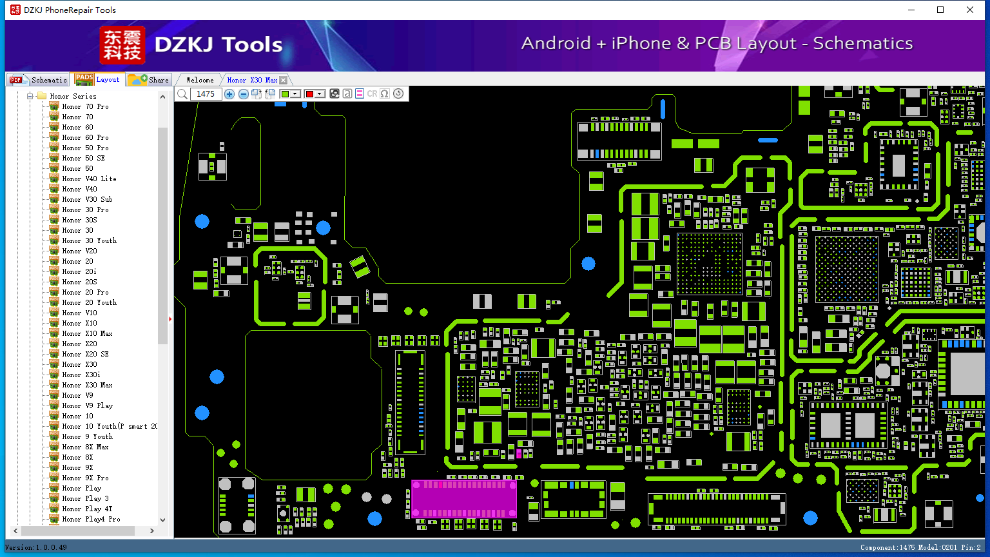
Task: Click the DZKJ app icon in title bar
Action: click(15, 10)
